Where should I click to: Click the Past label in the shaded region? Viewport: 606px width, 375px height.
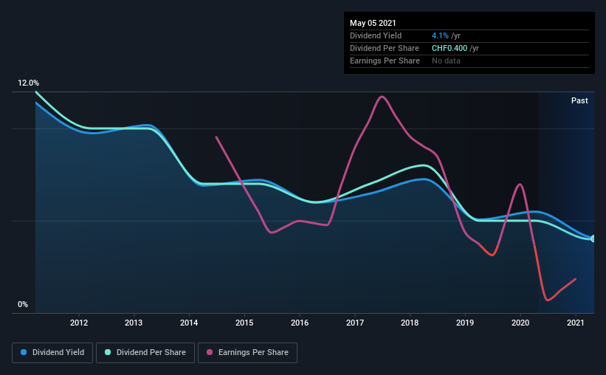pyautogui.click(x=579, y=100)
